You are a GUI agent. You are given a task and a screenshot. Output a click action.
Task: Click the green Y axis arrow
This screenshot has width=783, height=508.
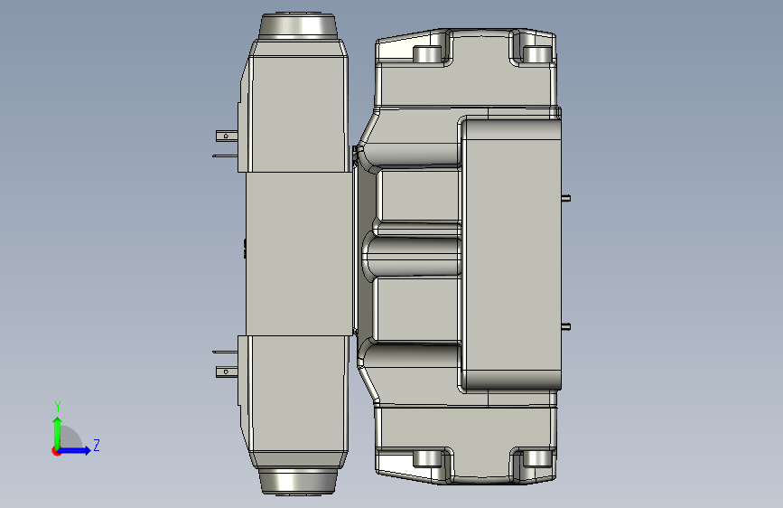[58, 432]
